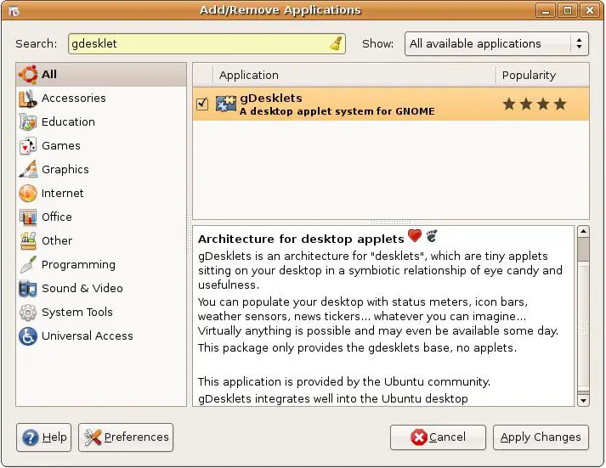Select the Programming category icon

click(28, 265)
